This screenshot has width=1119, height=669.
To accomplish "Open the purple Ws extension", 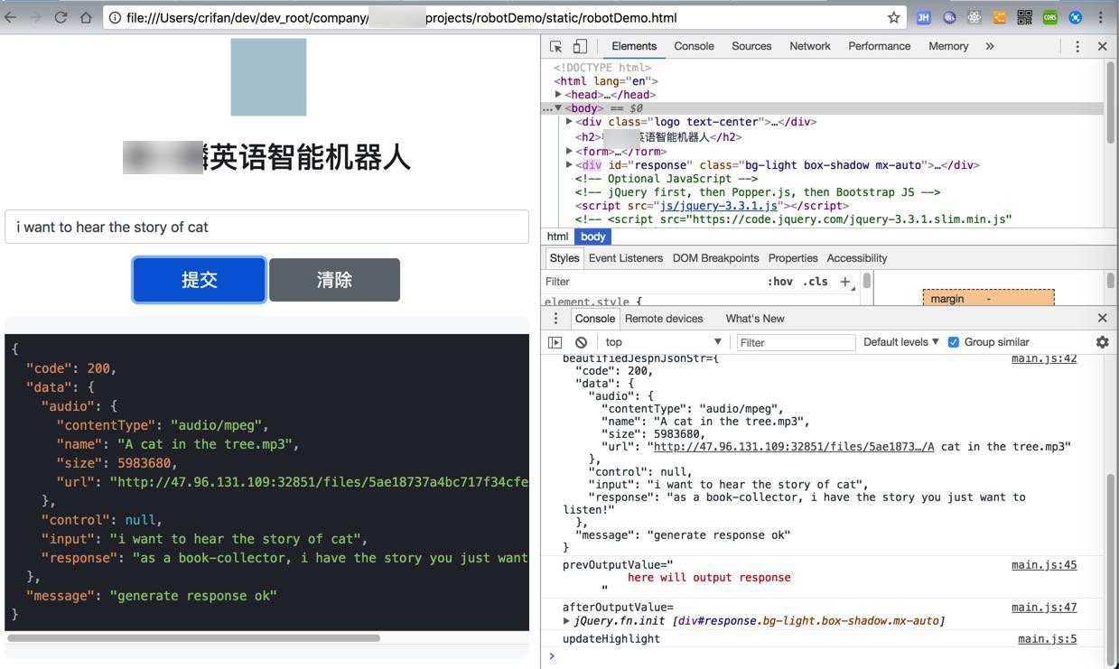I will pos(949,17).
